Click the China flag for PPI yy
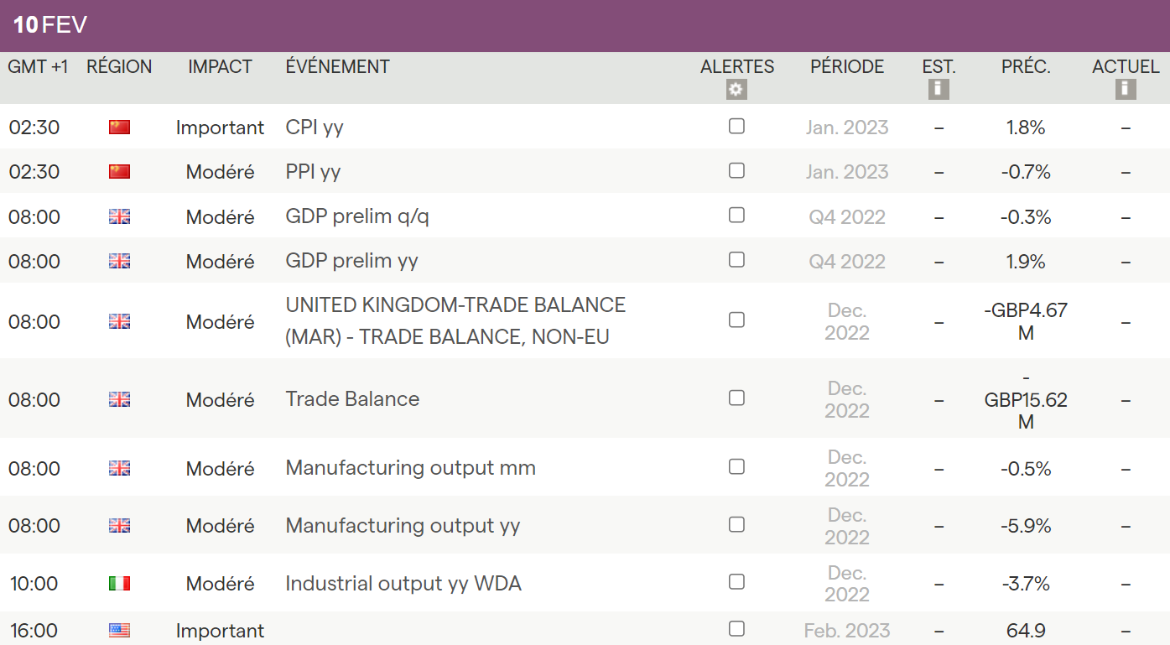 click(x=120, y=172)
